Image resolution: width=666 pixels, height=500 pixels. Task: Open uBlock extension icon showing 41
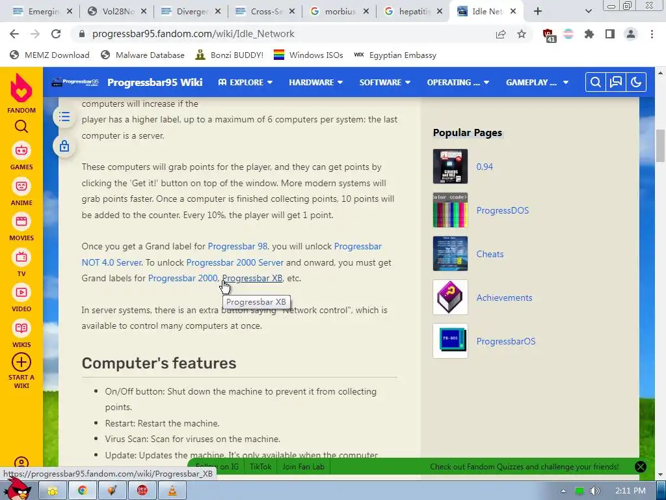pos(549,35)
